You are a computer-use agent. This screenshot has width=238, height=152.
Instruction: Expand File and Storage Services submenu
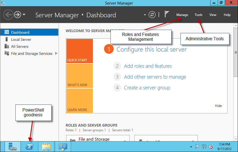[x=56, y=53]
